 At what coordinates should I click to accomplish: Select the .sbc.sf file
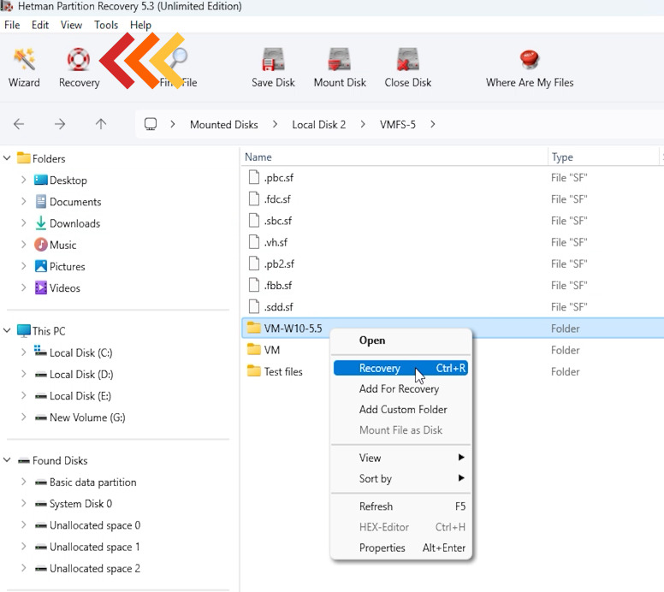click(x=278, y=221)
